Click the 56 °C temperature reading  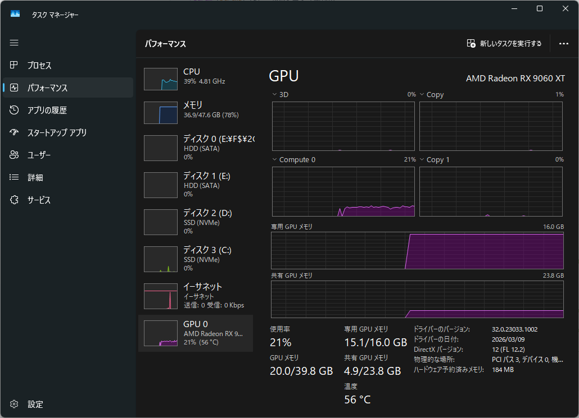[x=358, y=399]
